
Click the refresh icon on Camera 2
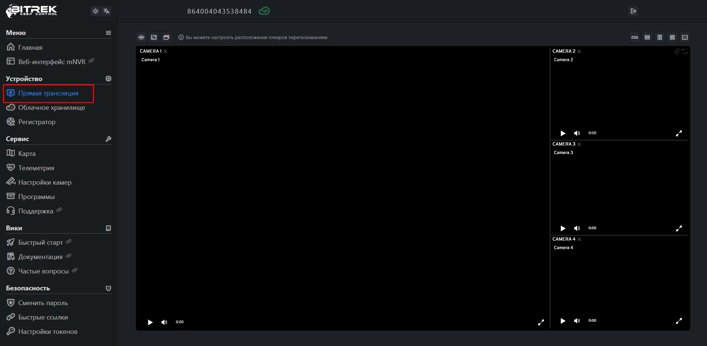tap(685, 52)
